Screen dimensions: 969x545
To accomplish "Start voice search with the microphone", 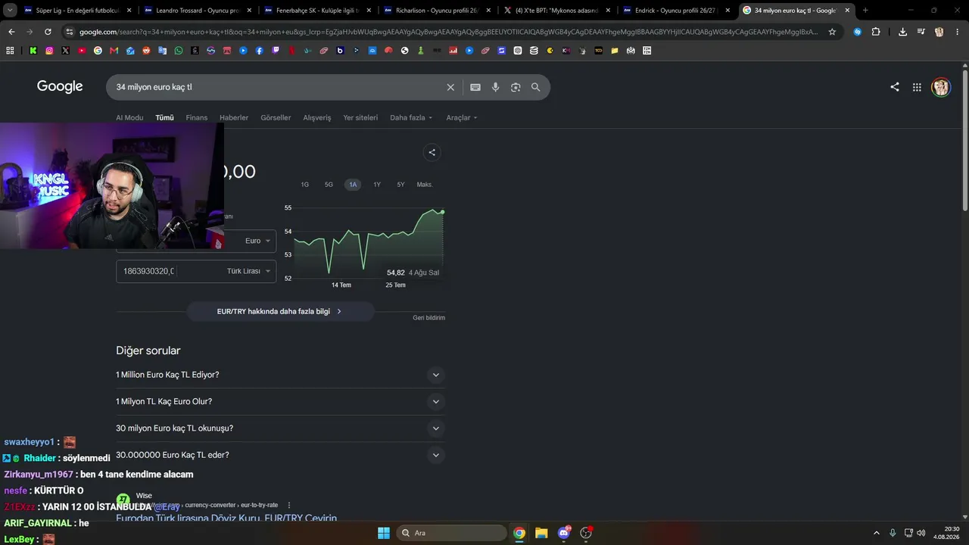I will coord(496,87).
